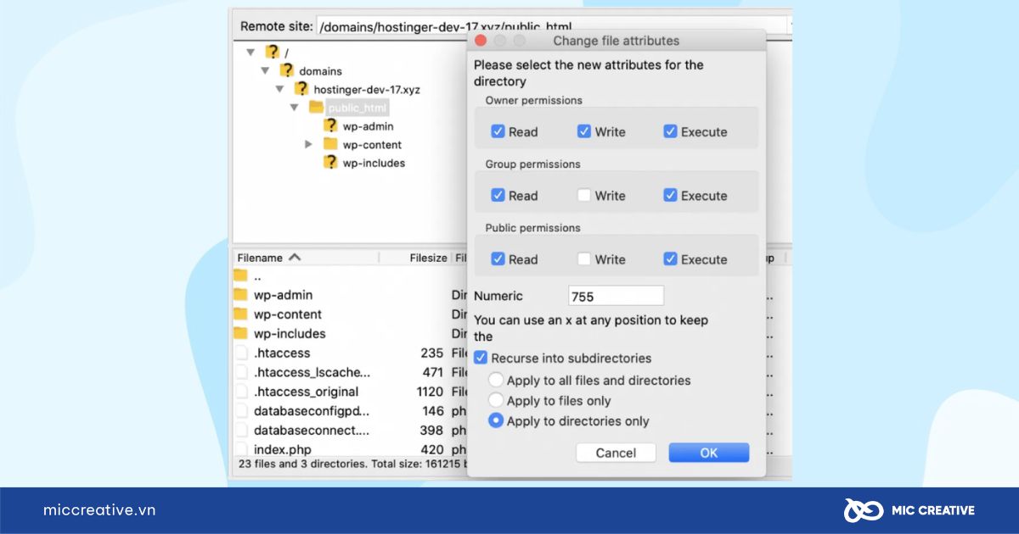This screenshot has width=1019, height=534.
Task: Click wp-includes folder icon in file list
Action: click(240, 333)
